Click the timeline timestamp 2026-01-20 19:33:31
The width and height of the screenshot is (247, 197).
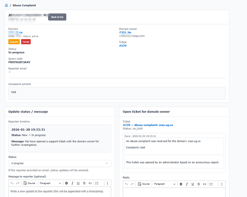point(28,129)
